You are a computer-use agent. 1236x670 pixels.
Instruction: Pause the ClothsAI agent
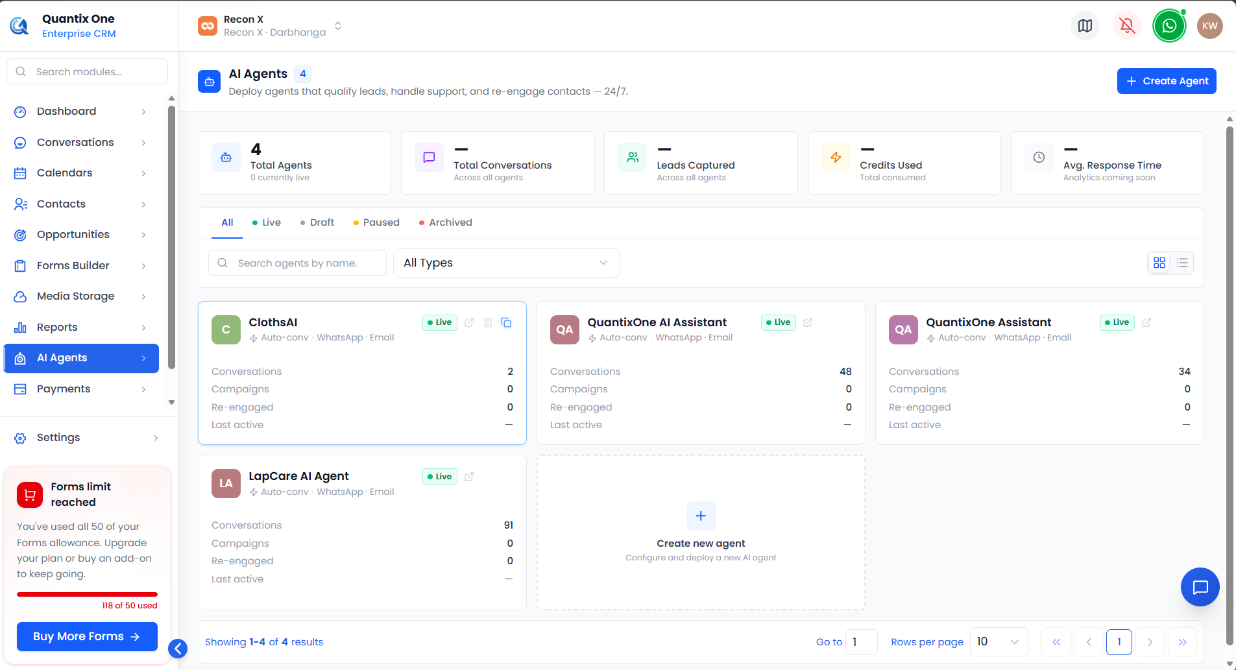coord(488,322)
